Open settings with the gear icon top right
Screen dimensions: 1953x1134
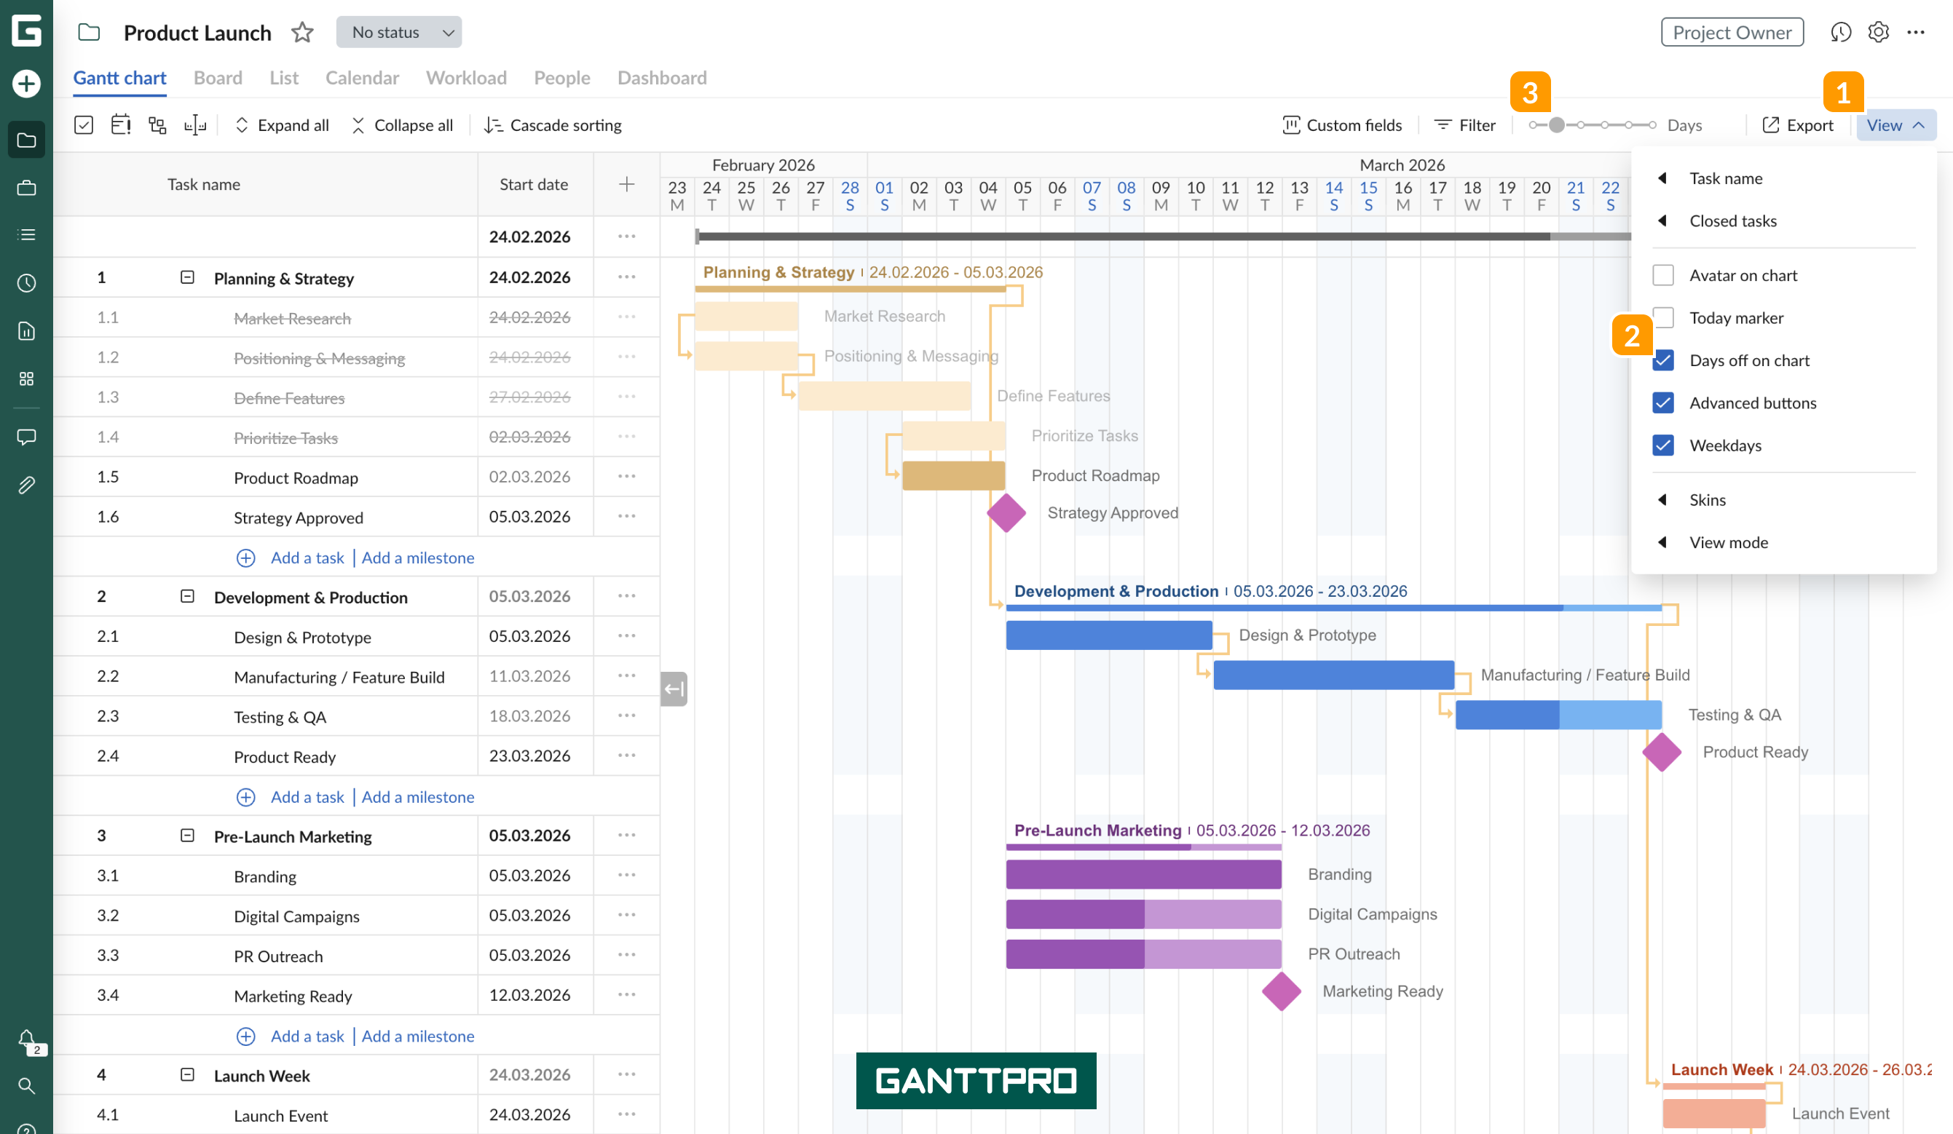pos(1878,32)
